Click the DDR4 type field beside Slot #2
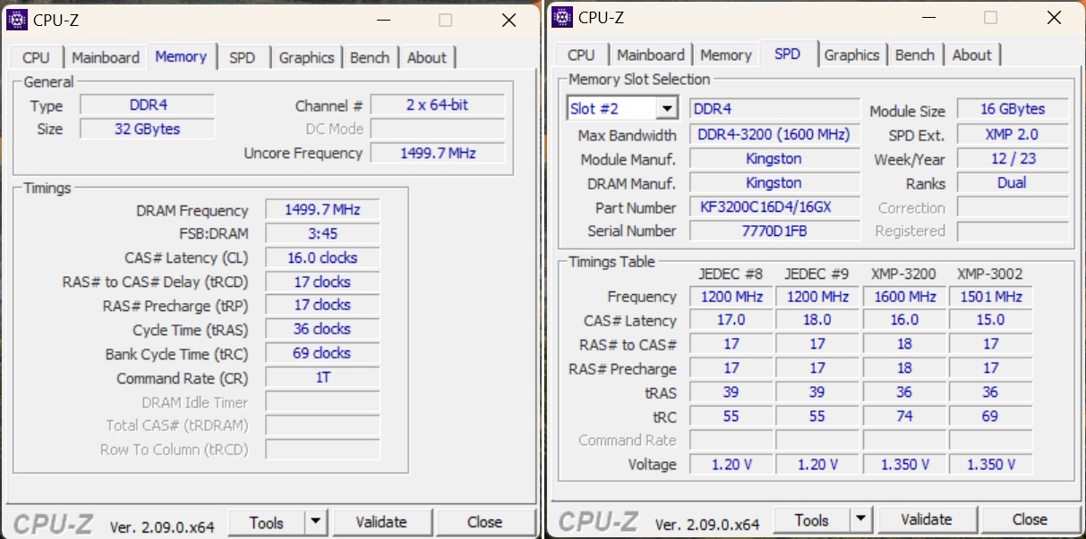 (774, 109)
